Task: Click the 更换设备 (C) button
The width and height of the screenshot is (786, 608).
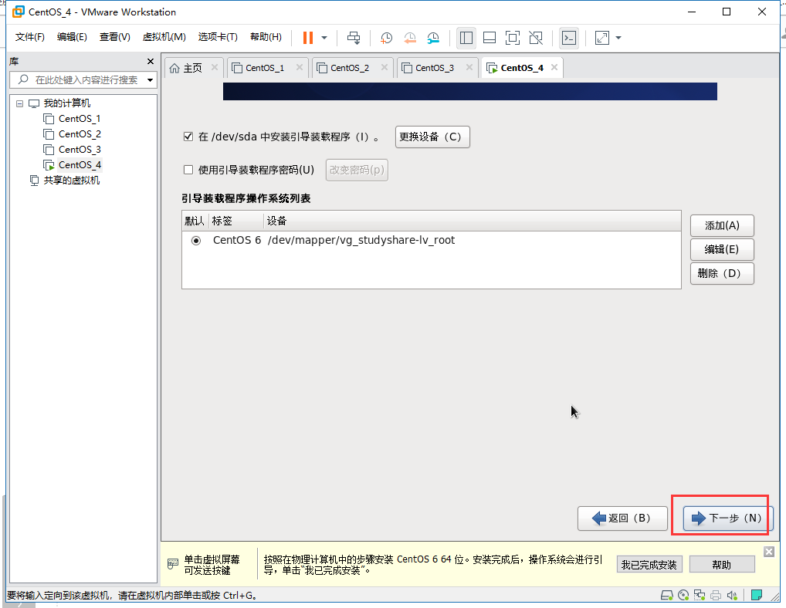Action: pyautogui.click(x=432, y=137)
